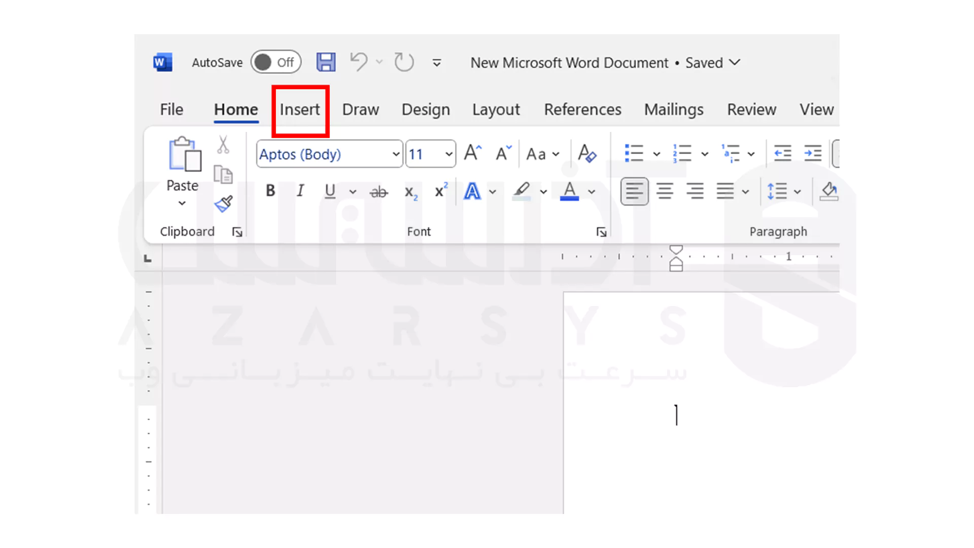The width and height of the screenshot is (974, 548).
Task: Clear all formatting with the eraser A icon
Action: coord(587,153)
